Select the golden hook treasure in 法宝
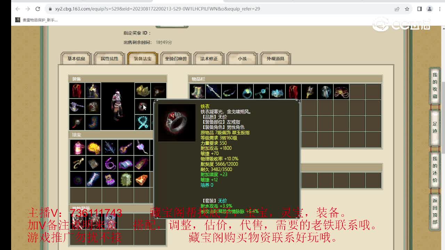The width and height of the screenshot is (445, 250). (x=78, y=163)
